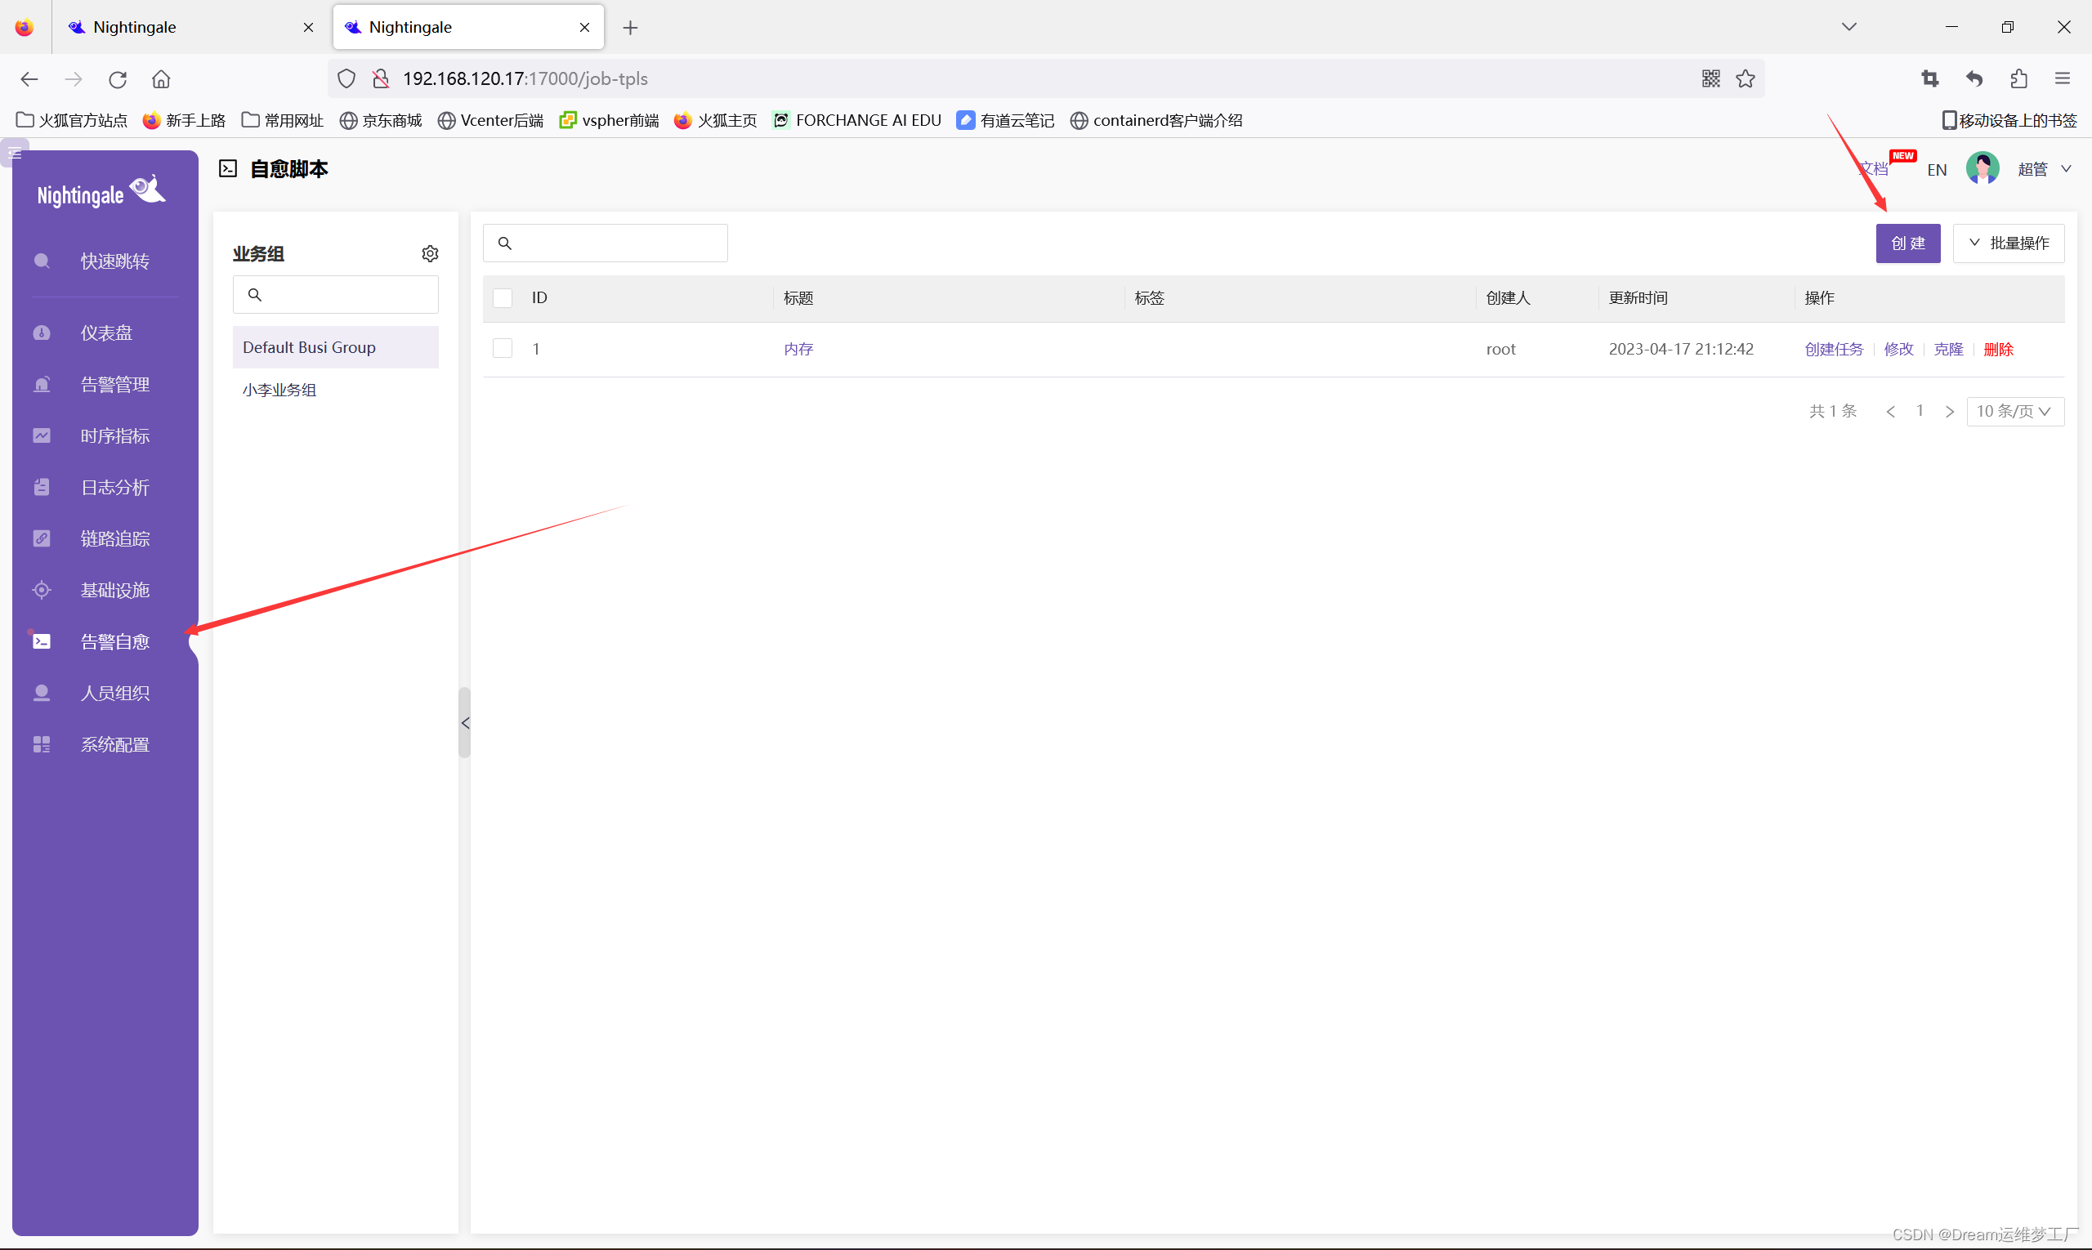Image resolution: width=2092 pixels, height=1250 pixels.
Task: Click the purple 创建 create button
Action: (x=1907, y=243)
